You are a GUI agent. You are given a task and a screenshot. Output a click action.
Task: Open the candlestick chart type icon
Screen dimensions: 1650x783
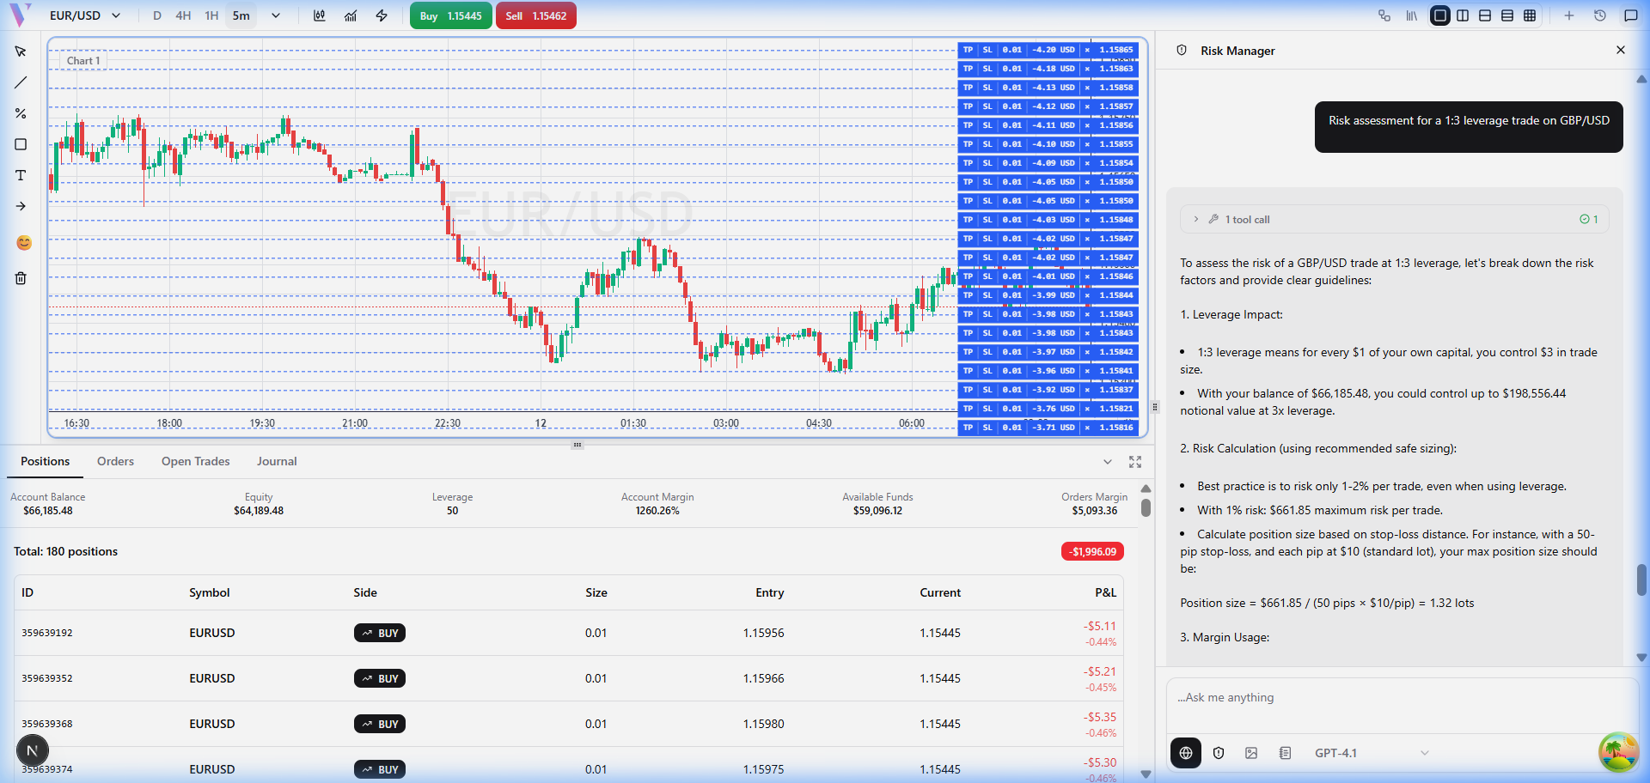coord(320,15)
